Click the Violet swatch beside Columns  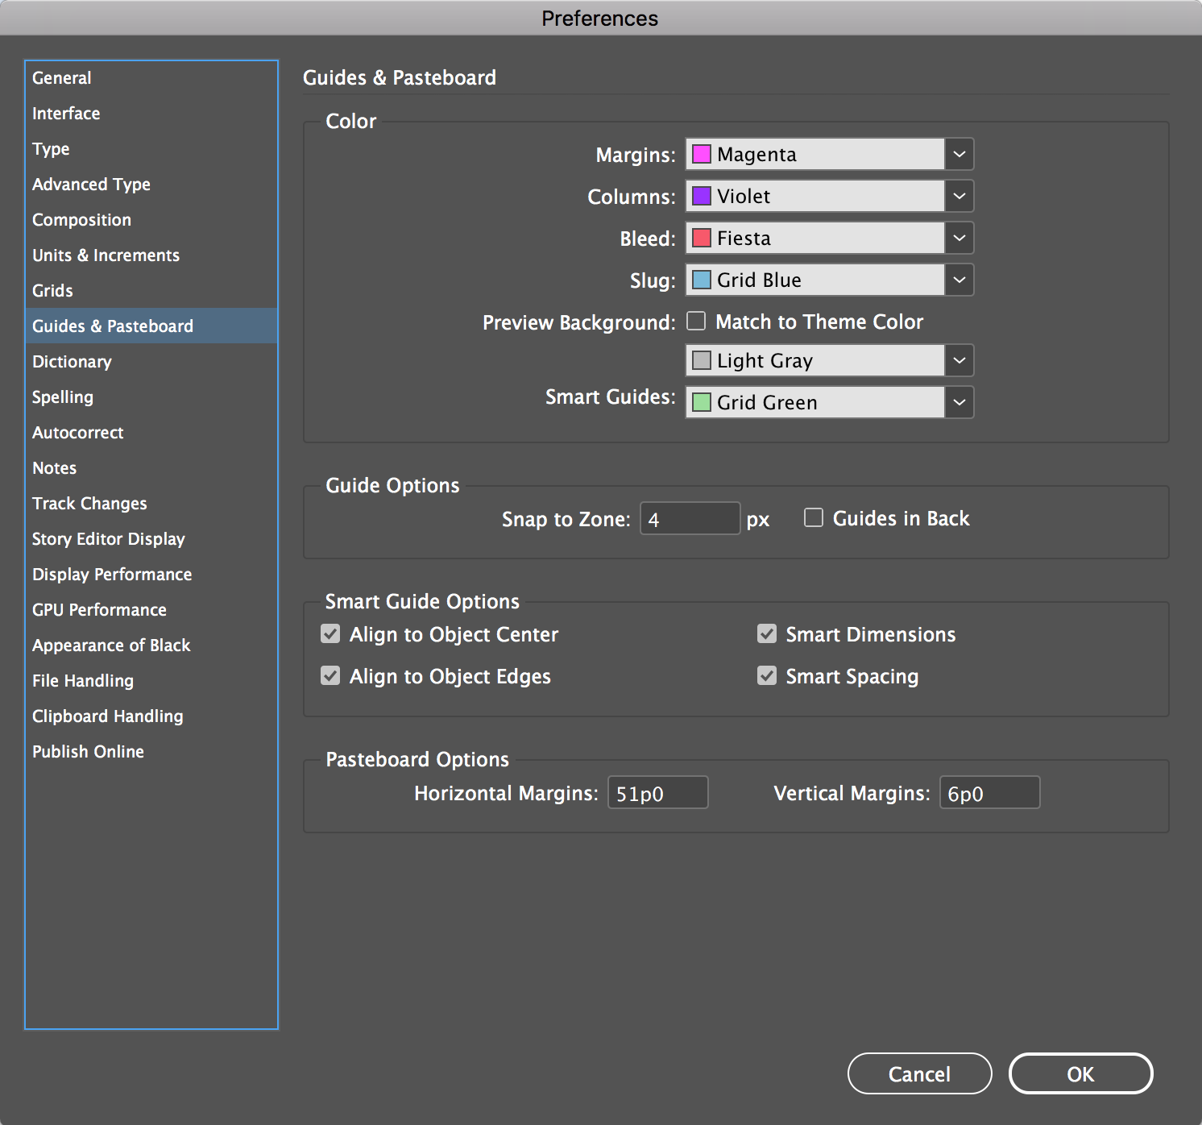tap(702, 196)
